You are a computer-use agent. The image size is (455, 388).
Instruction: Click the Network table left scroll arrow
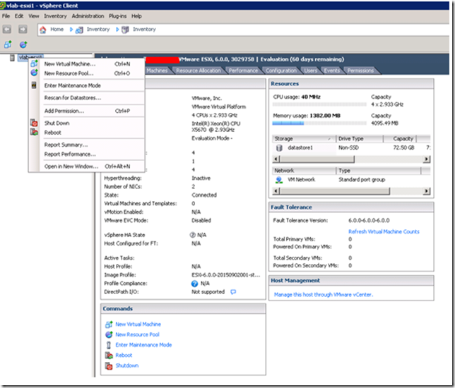(x=276, y=191)
